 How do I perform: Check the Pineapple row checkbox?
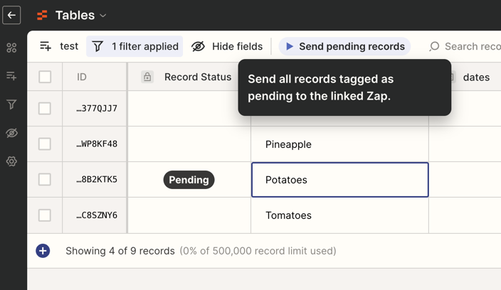(45, 144)
